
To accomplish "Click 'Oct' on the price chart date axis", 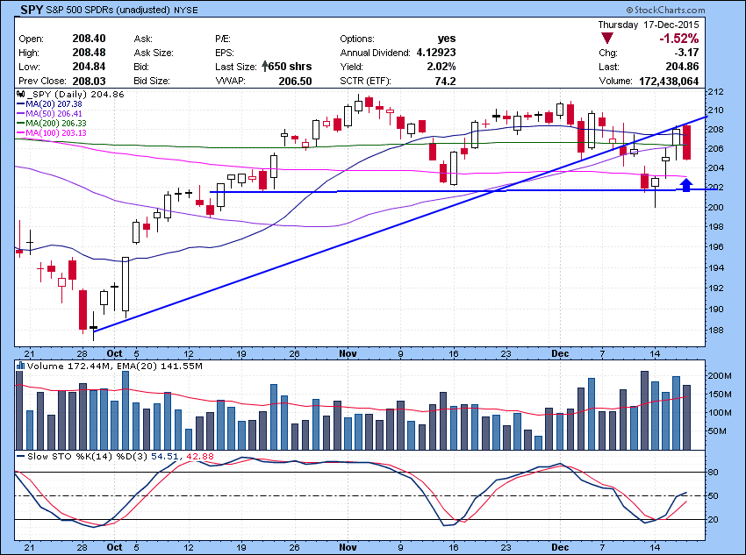I will point(115,353).
